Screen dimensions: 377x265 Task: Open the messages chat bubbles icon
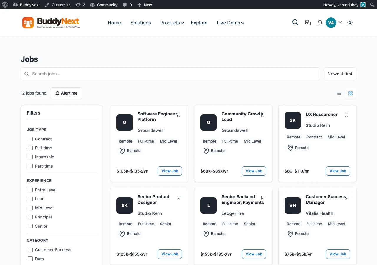click(308, 23)
